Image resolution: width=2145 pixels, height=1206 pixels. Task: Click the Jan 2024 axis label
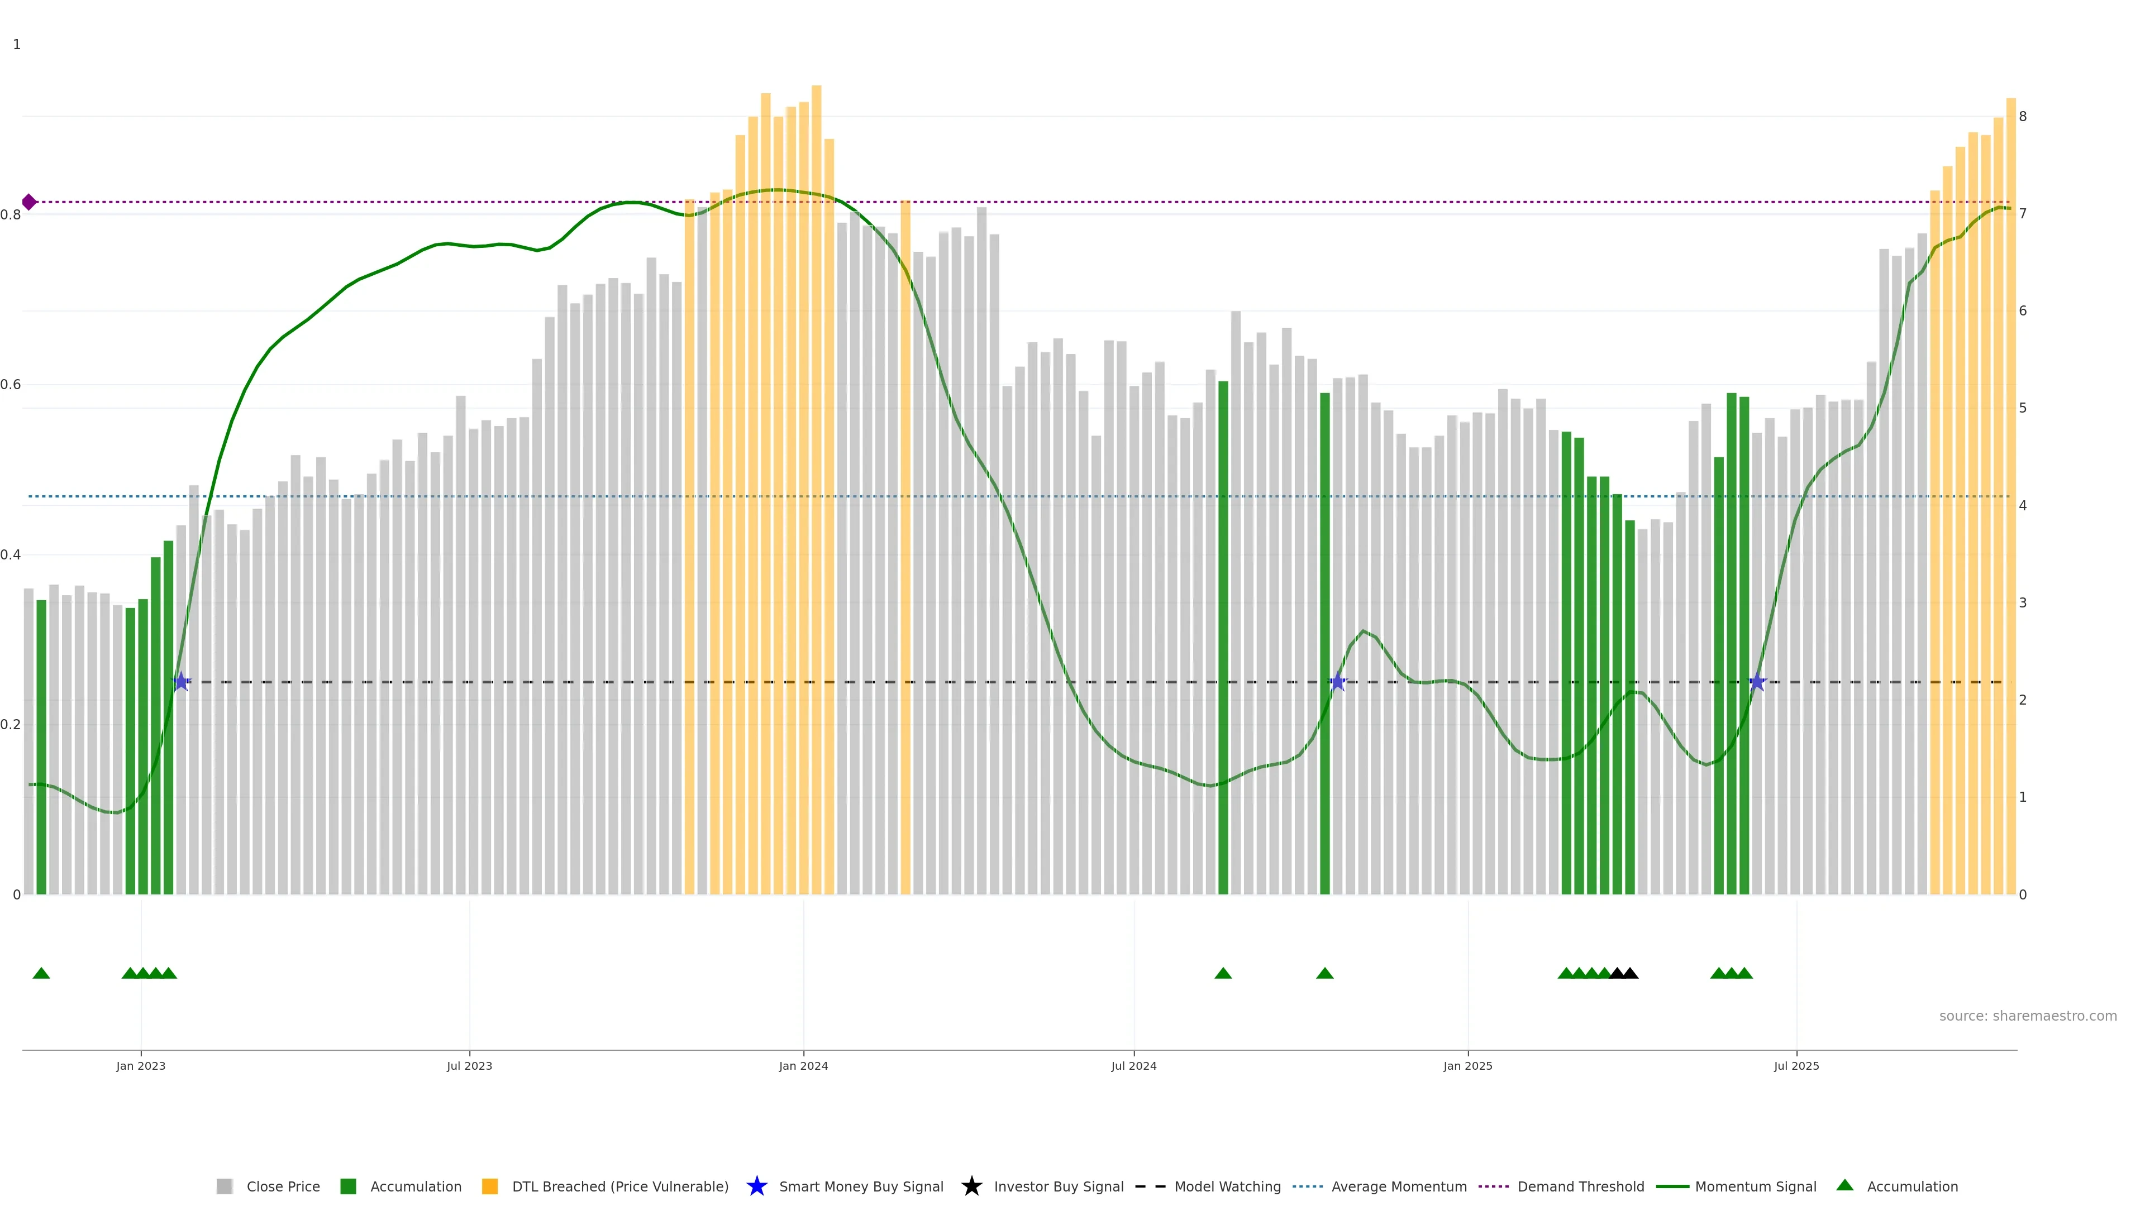[803, 1065]
